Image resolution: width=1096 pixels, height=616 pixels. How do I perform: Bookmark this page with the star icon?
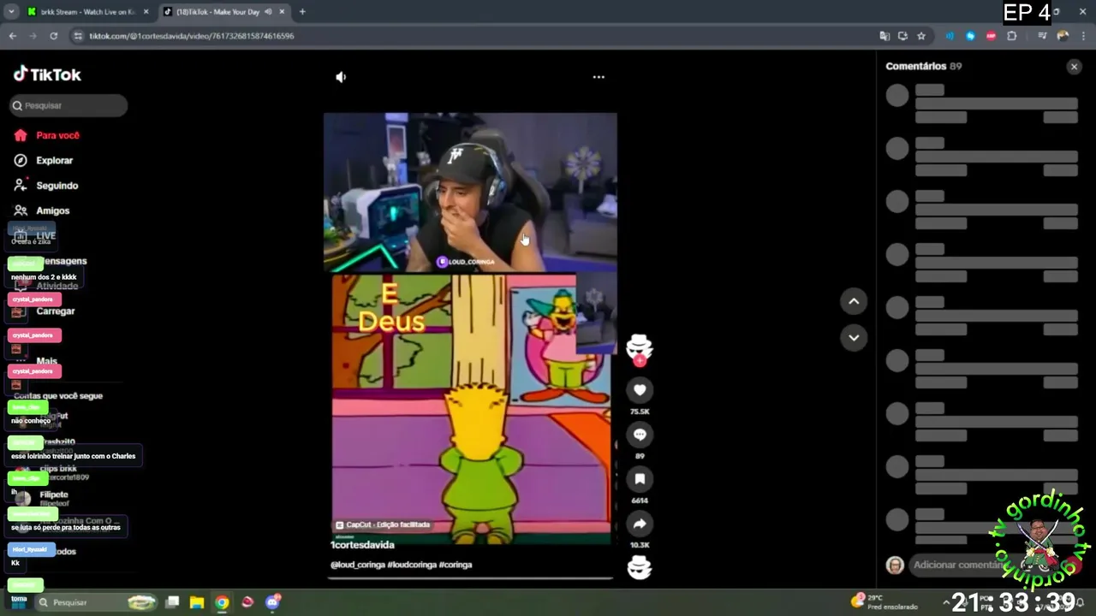click(x=921, y=36)
